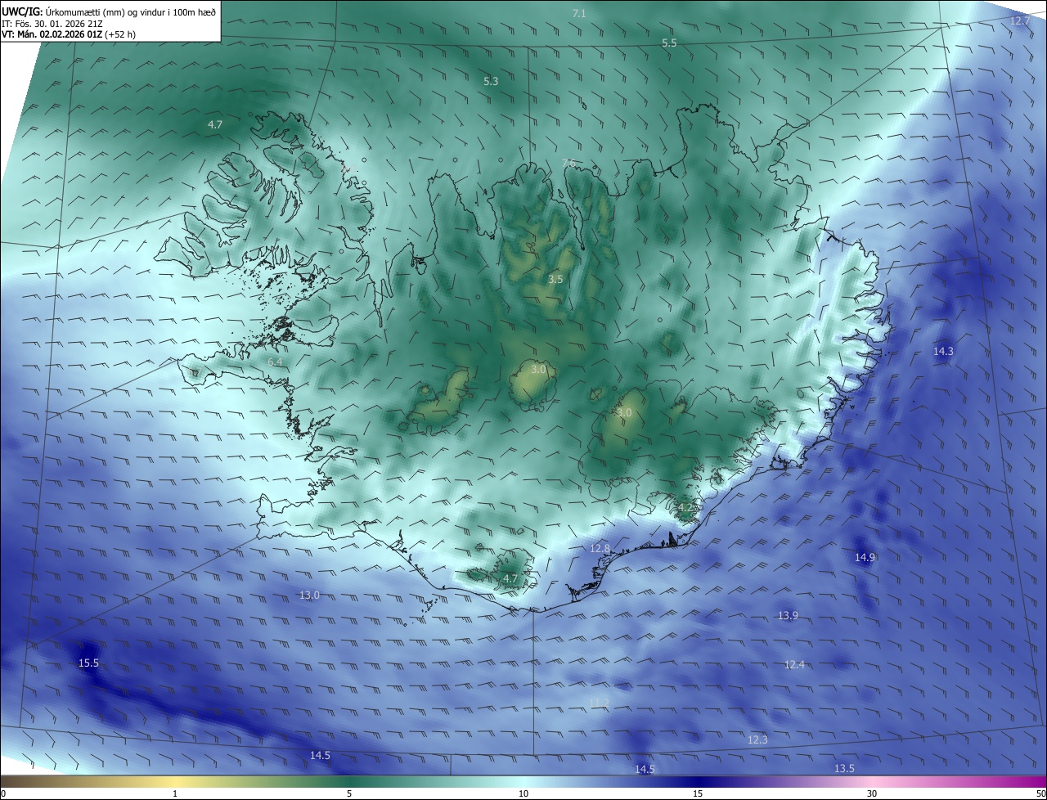Click the color scale tick label "5"

tap(349, 793)
